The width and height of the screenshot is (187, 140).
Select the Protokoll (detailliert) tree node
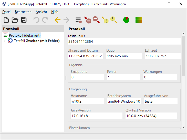pos(25,35)
